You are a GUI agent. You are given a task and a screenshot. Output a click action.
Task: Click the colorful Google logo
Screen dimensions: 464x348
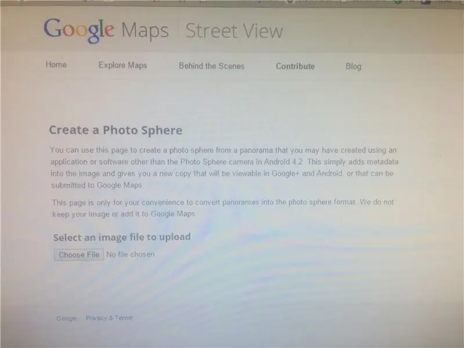(x=79, y=31)
